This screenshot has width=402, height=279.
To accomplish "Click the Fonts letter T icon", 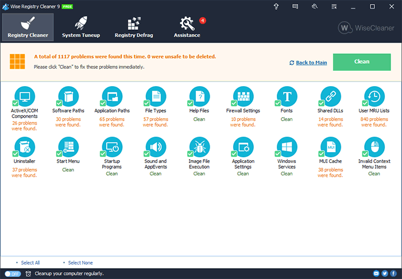I will coord(287,96).
